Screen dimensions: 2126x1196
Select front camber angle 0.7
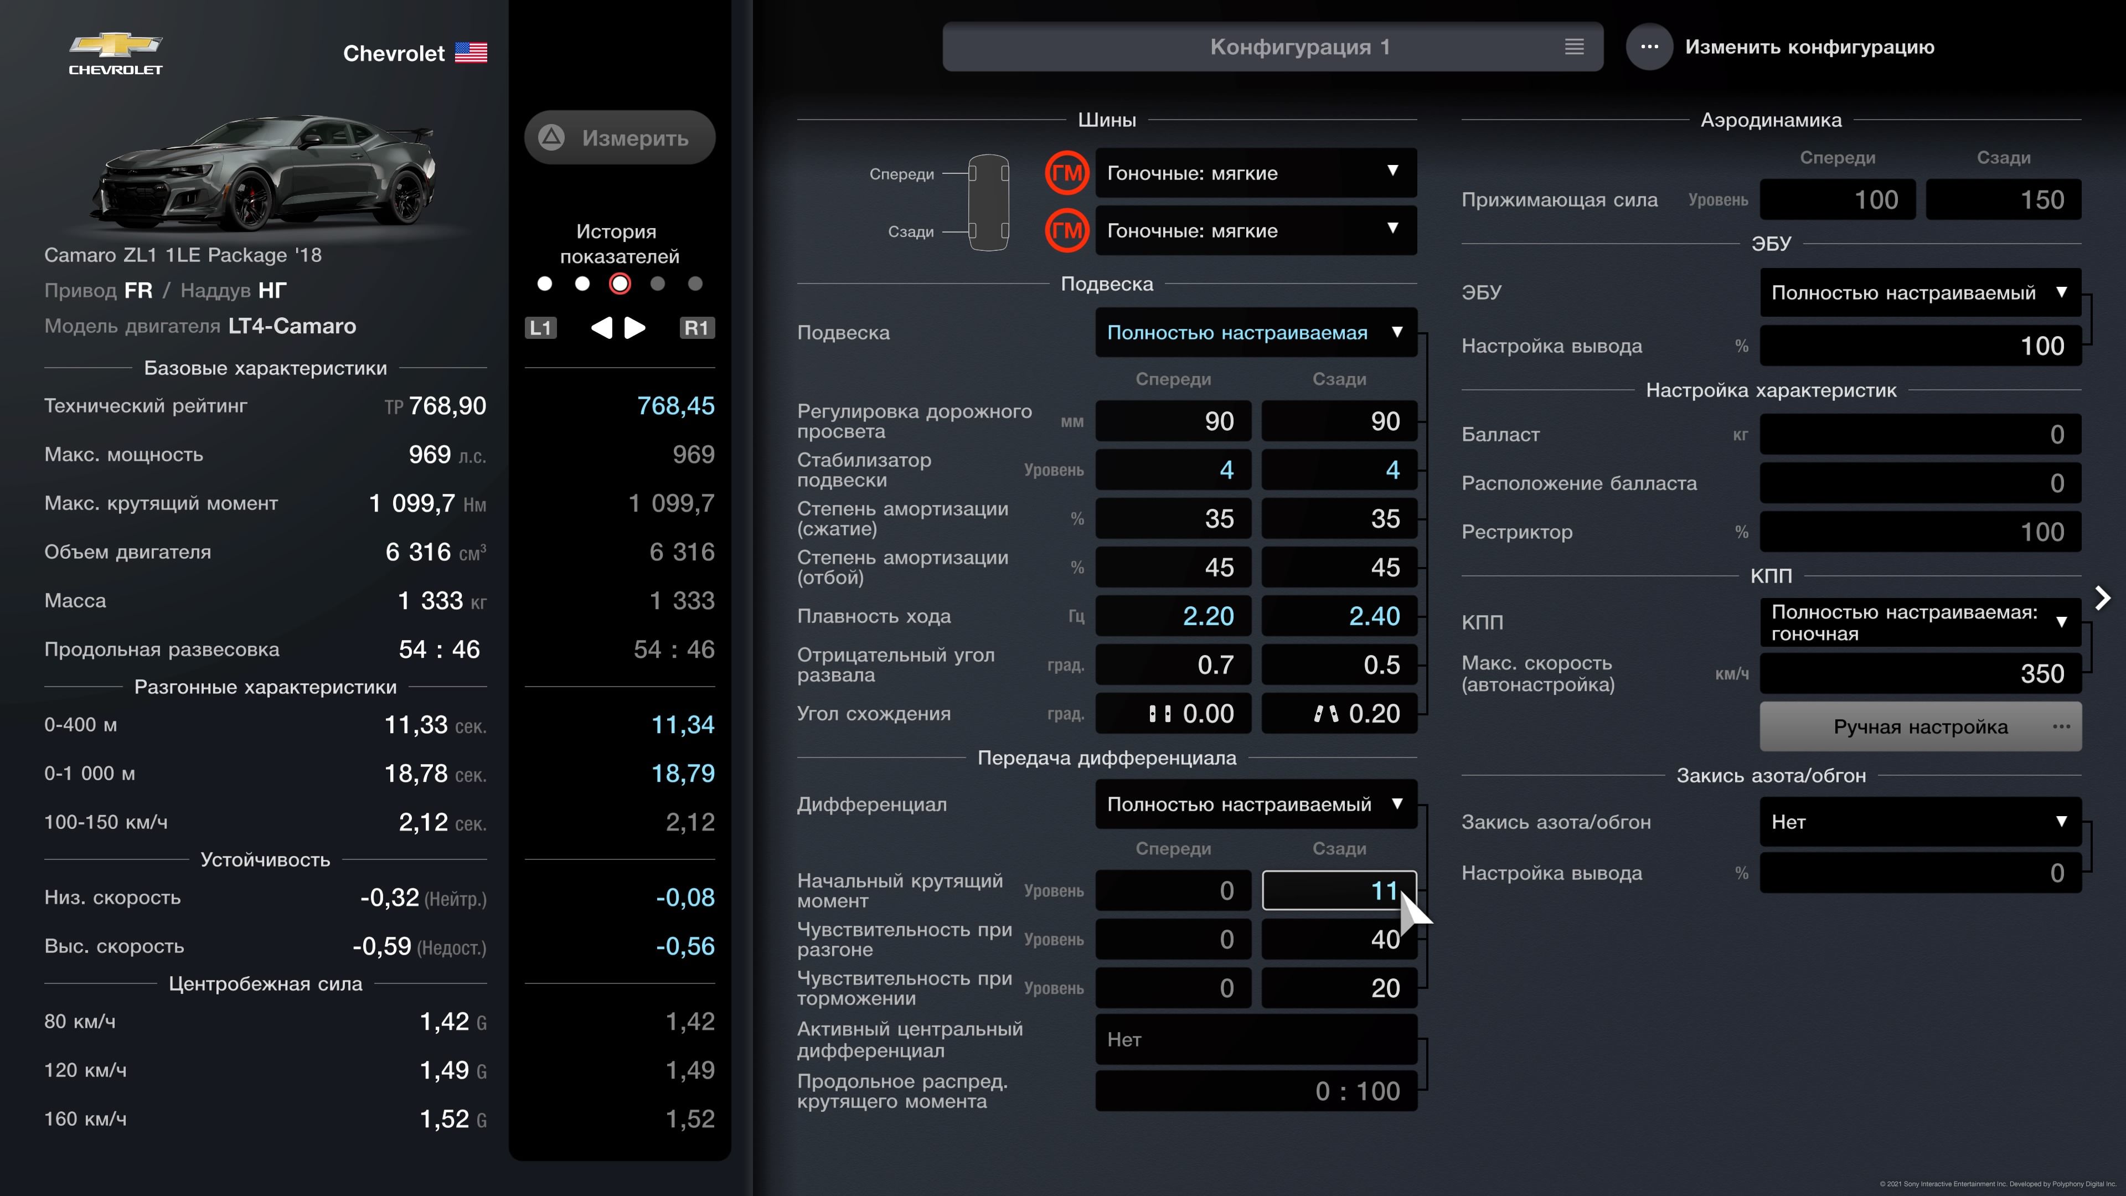(x=1173, y=664)
